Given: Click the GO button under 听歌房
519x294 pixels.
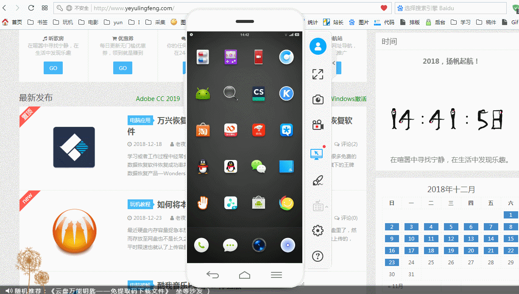Looking at the screenshot, I should (53, 68).
